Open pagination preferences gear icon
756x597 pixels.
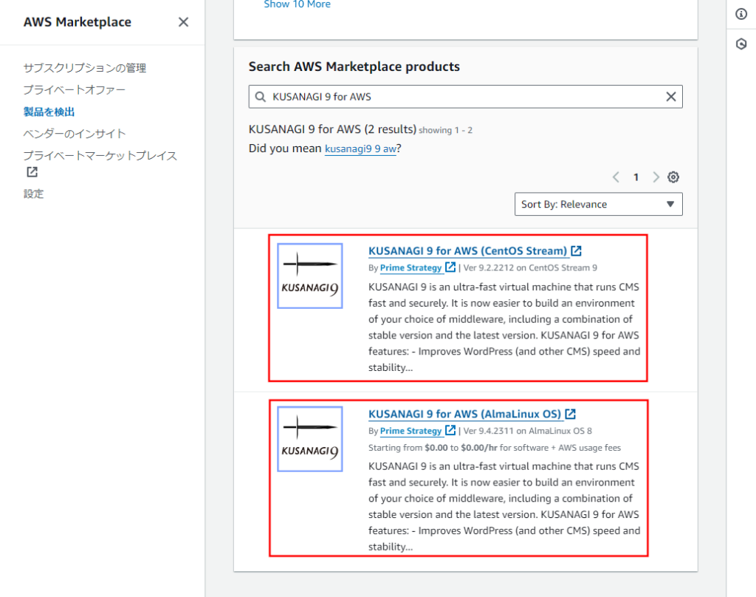673,177
